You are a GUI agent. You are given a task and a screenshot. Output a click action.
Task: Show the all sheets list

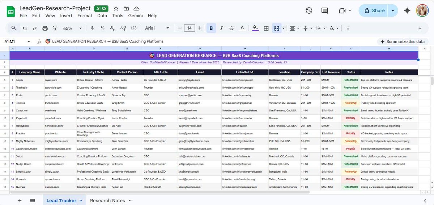tap(33, 200)
